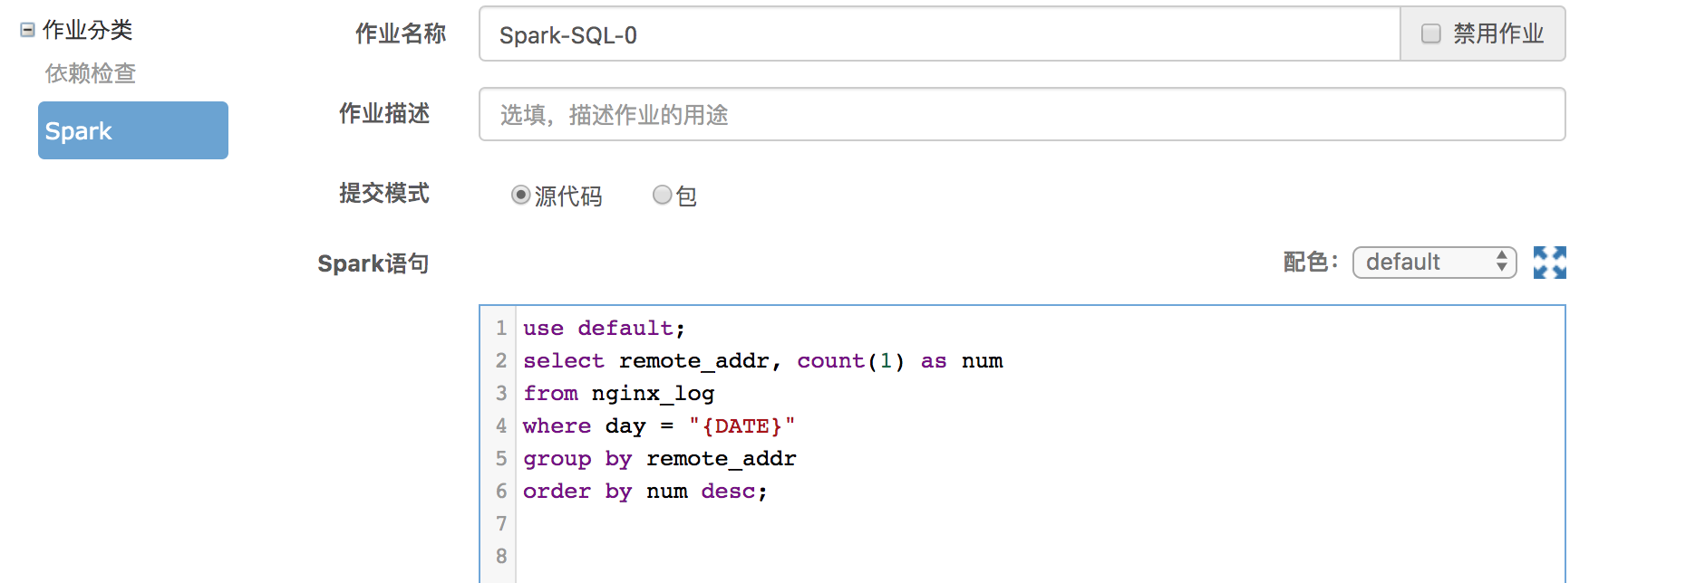
Task: Select the 包 radio button
Action: 662,195
